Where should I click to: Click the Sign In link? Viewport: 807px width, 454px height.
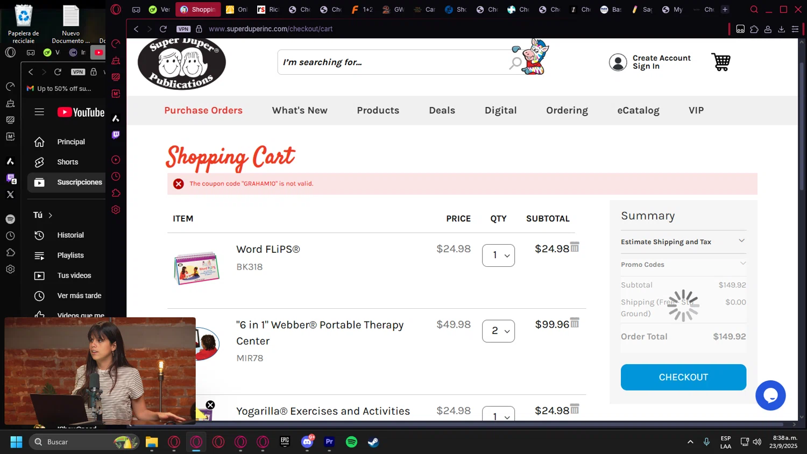click(x=646, y=66)
